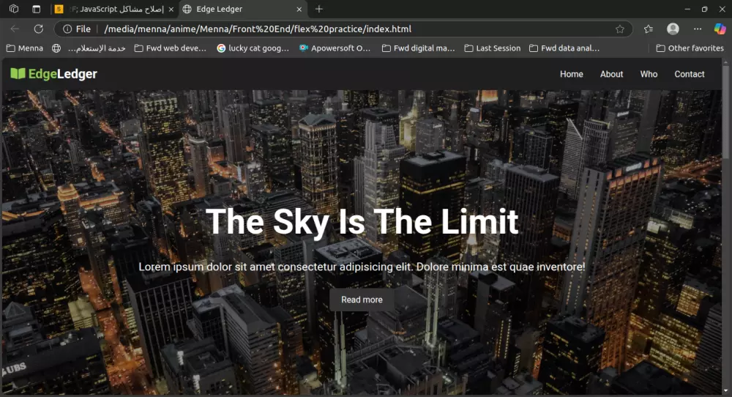Close the Edge Ledger tab
This screenshot has height=397, width=732.
299,10
